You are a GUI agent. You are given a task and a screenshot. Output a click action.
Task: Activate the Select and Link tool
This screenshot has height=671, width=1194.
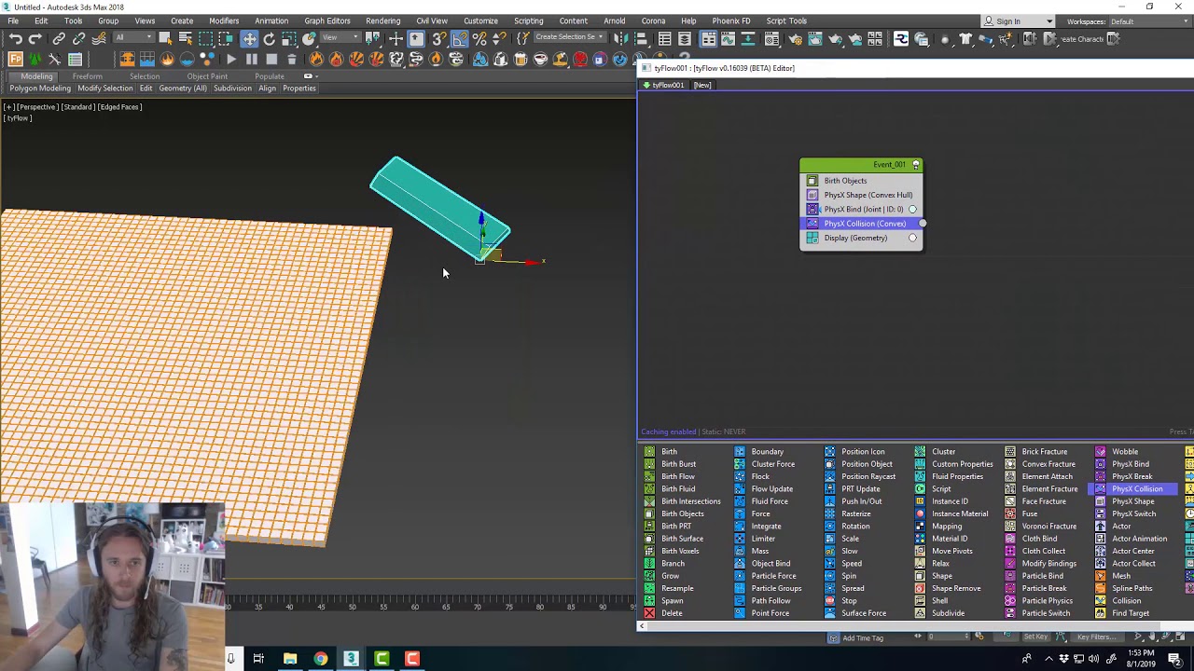click(x=59, y=38)
